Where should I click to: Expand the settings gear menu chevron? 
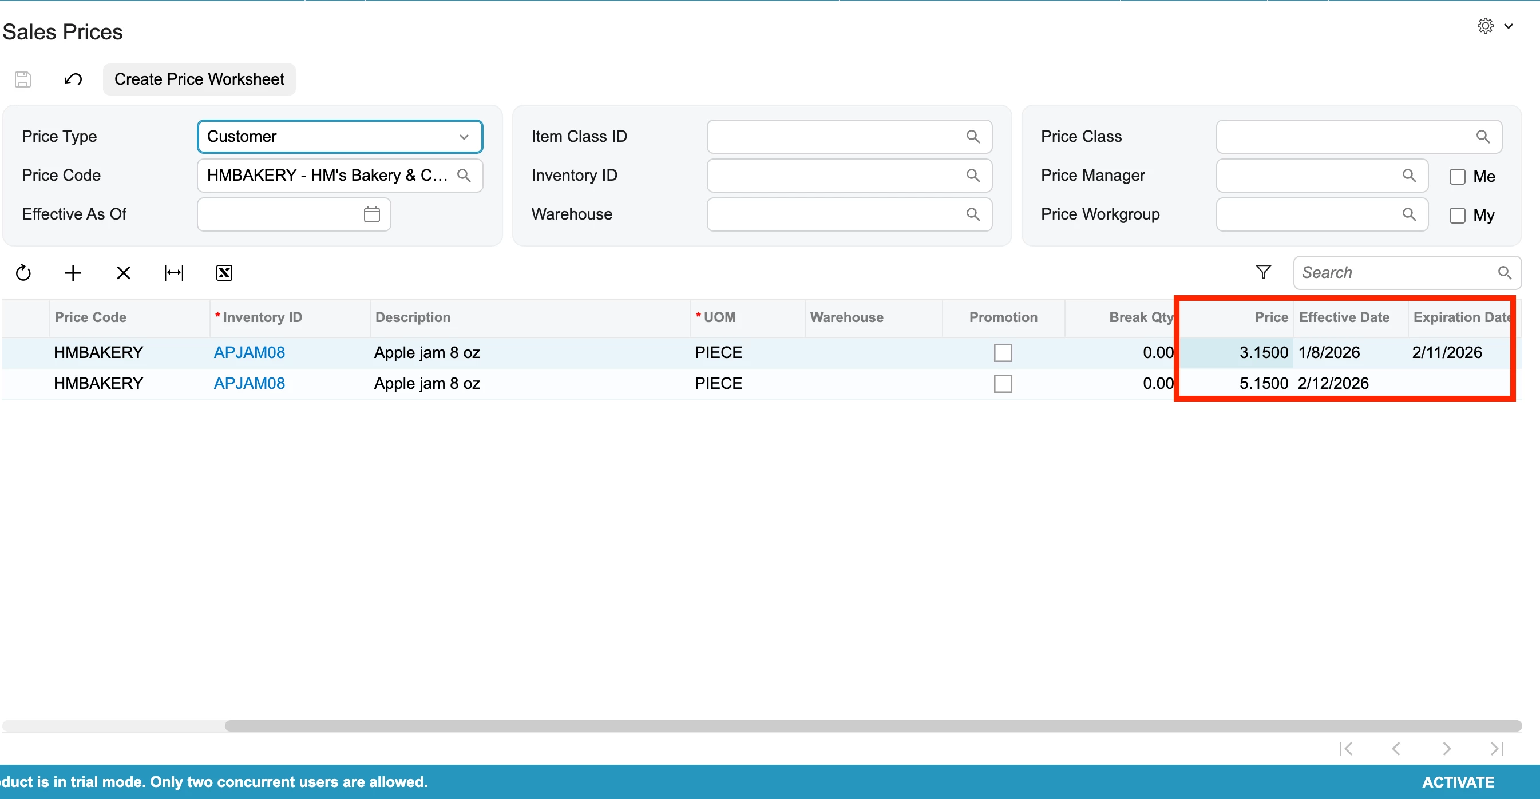(x=1509, y=26)
